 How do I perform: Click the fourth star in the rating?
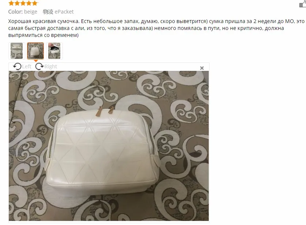click(x=29, y=3)
